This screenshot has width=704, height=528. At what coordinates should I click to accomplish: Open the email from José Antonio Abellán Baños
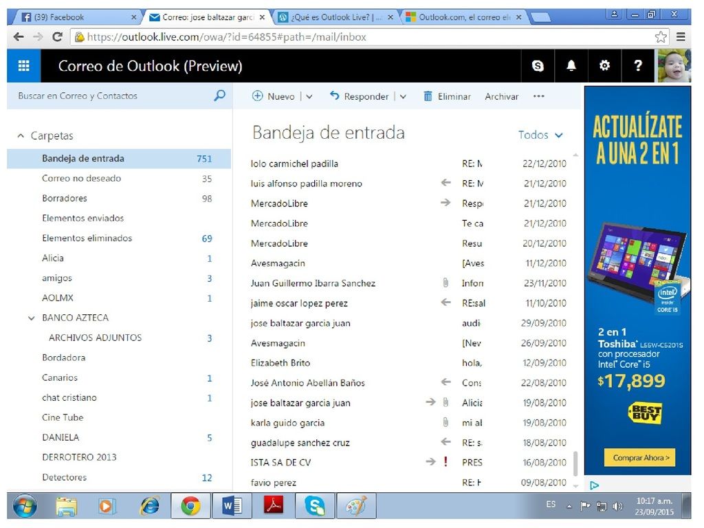pyautogui.click(x=408, y=382)
